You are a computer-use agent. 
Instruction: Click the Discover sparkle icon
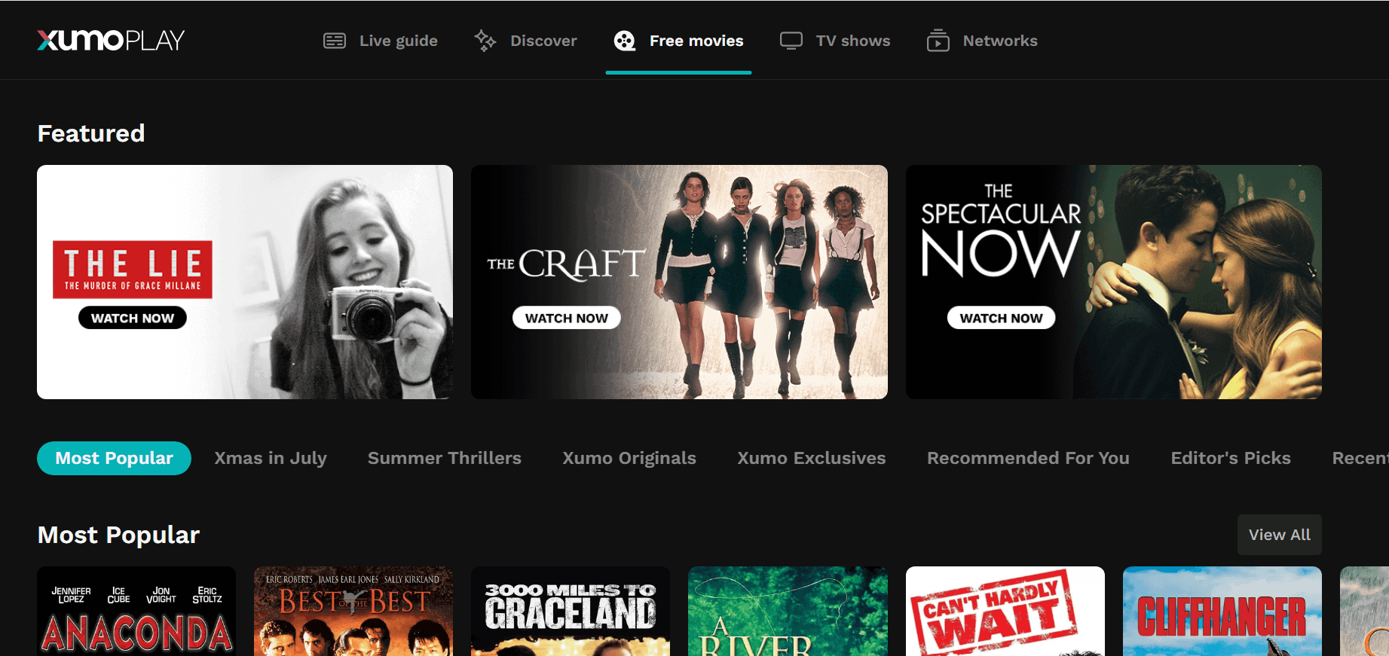pos(485,41)
